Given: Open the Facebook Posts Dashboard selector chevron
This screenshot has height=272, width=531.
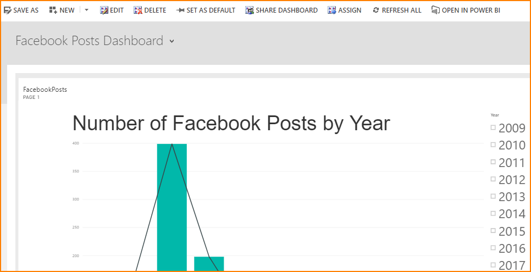Looking at the screenshot, I should pos(172,41).
